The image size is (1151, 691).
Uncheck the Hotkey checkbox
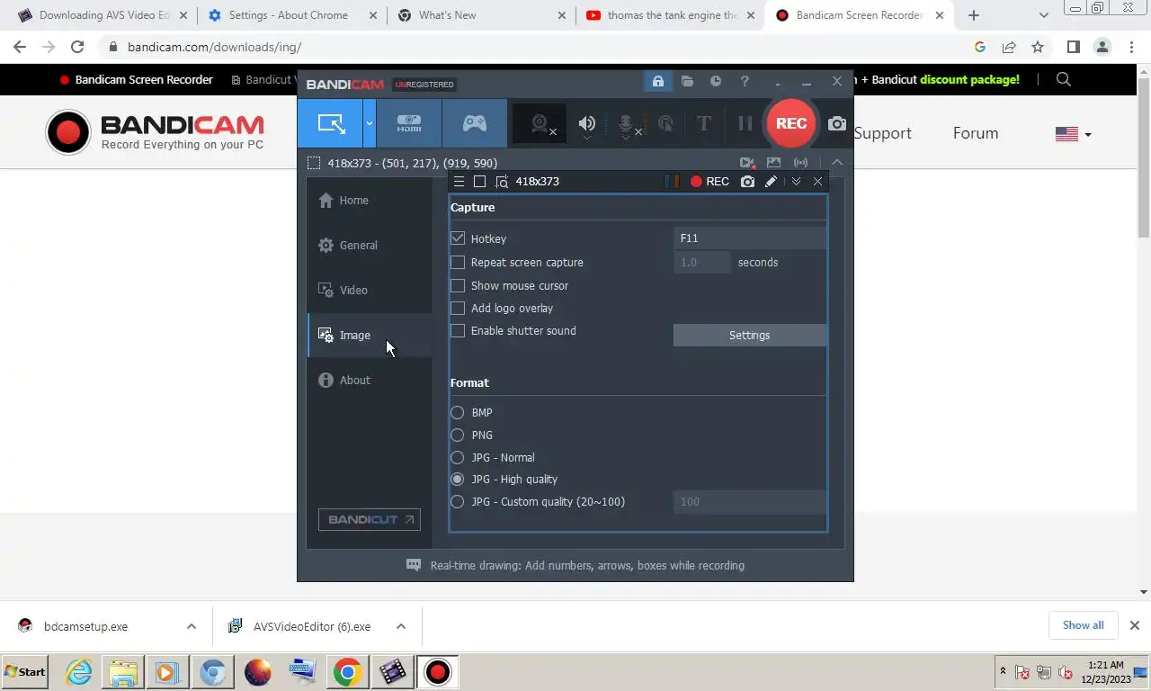(458, 238)
